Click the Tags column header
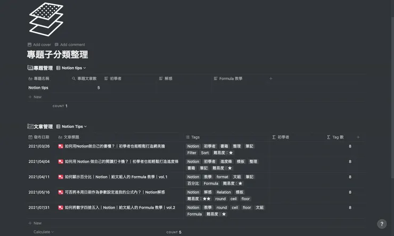The width and height of the screenshot is (394, 236). (x=193, y=137)
